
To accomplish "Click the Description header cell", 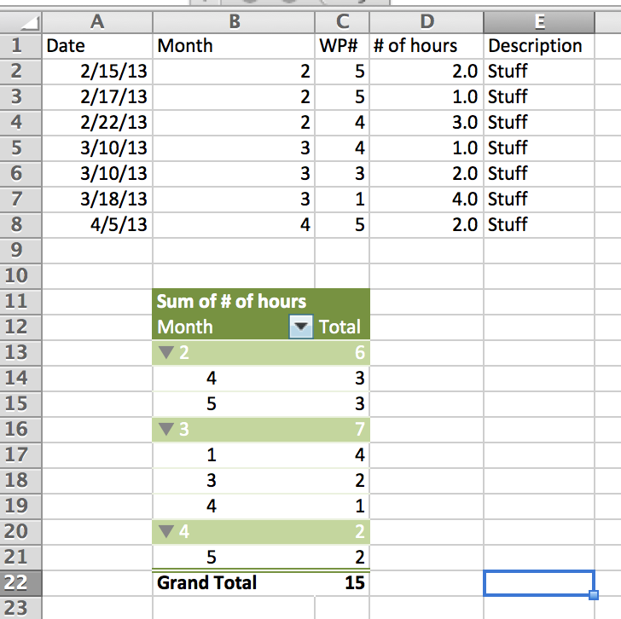I will pyautogui.click(x=539, y=46).
